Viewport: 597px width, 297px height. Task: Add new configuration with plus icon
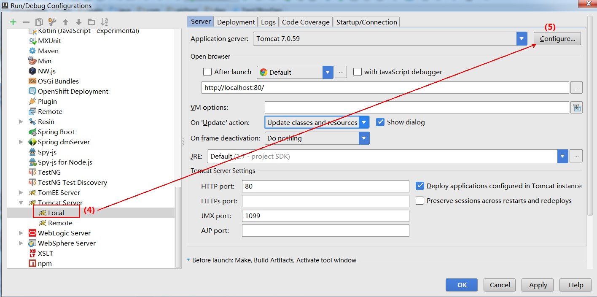tap(13, 22)
